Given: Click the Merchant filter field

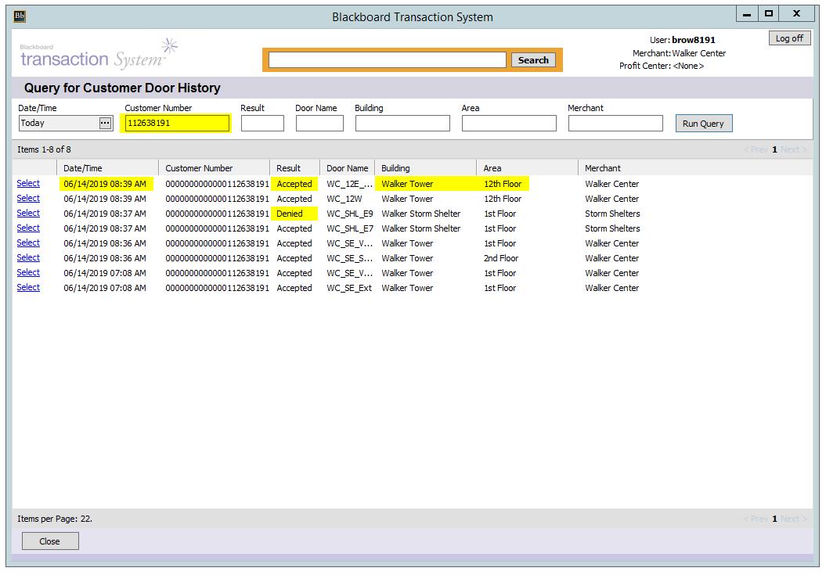Looking at the screenshot, I should tap(615, 124).
